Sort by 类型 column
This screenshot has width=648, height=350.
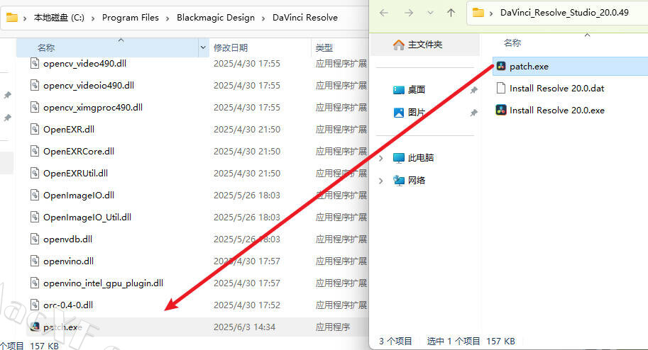(x=324, y=48)
